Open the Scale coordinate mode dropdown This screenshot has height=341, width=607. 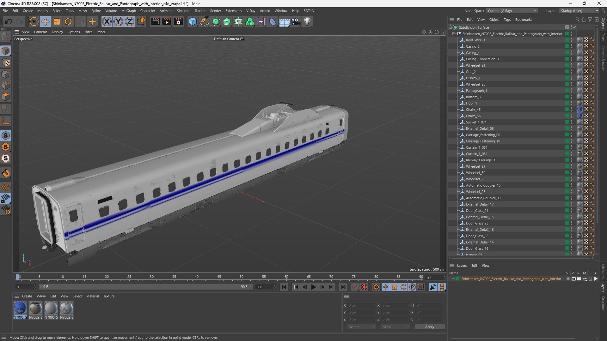pos(395,327)
